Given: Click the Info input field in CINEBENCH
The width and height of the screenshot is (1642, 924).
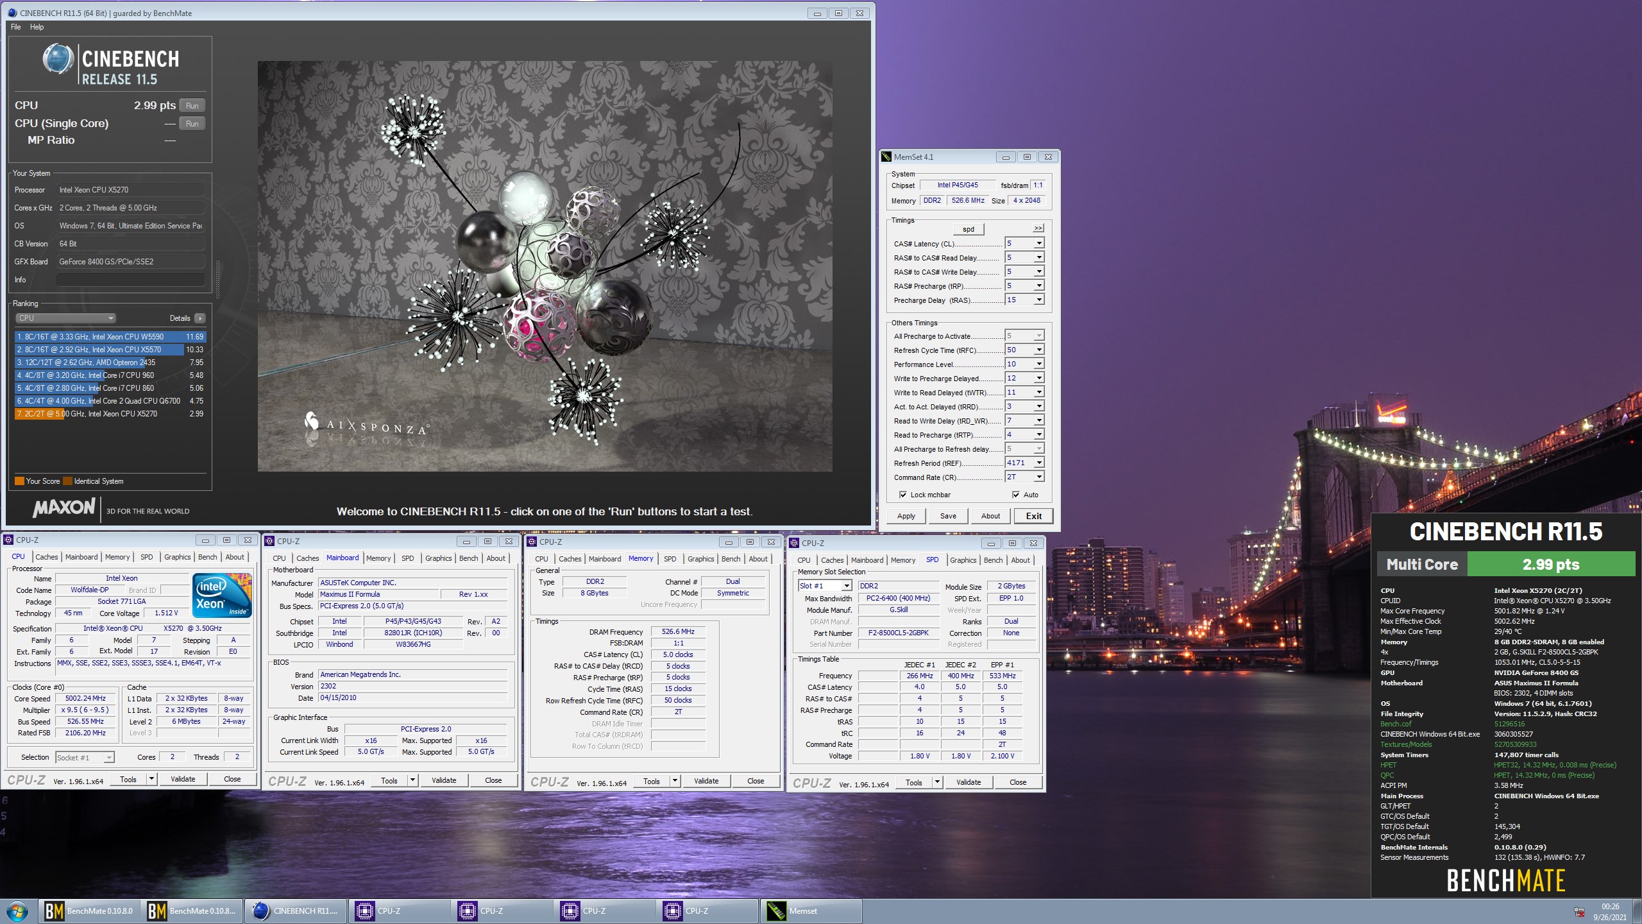Looking at the screenshot, I should pyautogui.click(x=131, y=280).
